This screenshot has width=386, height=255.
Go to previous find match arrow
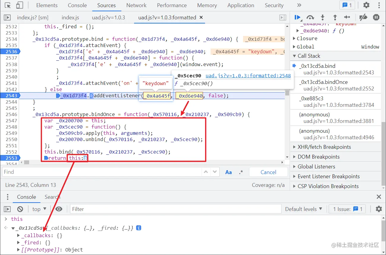tap(206, 172)
